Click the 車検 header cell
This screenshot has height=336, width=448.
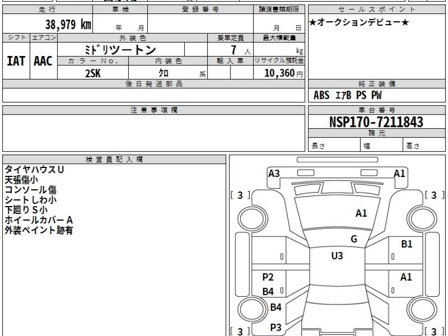120,10
